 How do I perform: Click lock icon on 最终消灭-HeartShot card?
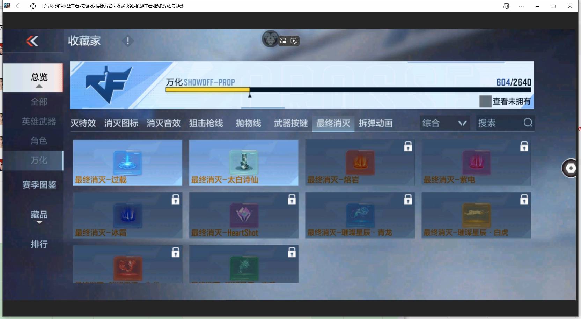pyautogui.click(x=292, y=199)
